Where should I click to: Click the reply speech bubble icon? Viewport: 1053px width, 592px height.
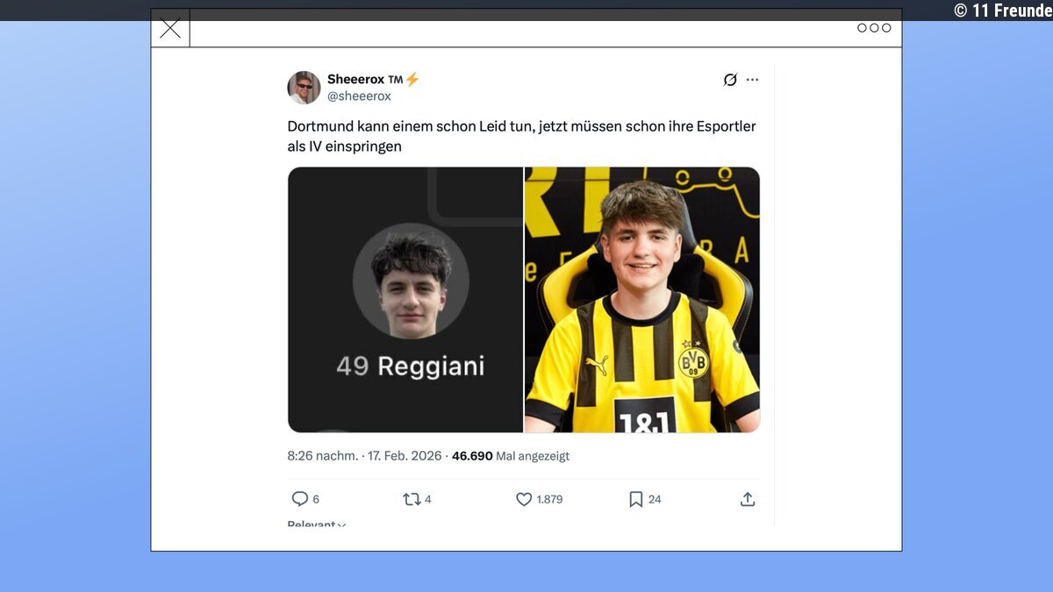pyautogui.click(x=300, y=499)
